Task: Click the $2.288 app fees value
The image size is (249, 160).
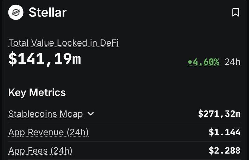Action: pos(224,151)
